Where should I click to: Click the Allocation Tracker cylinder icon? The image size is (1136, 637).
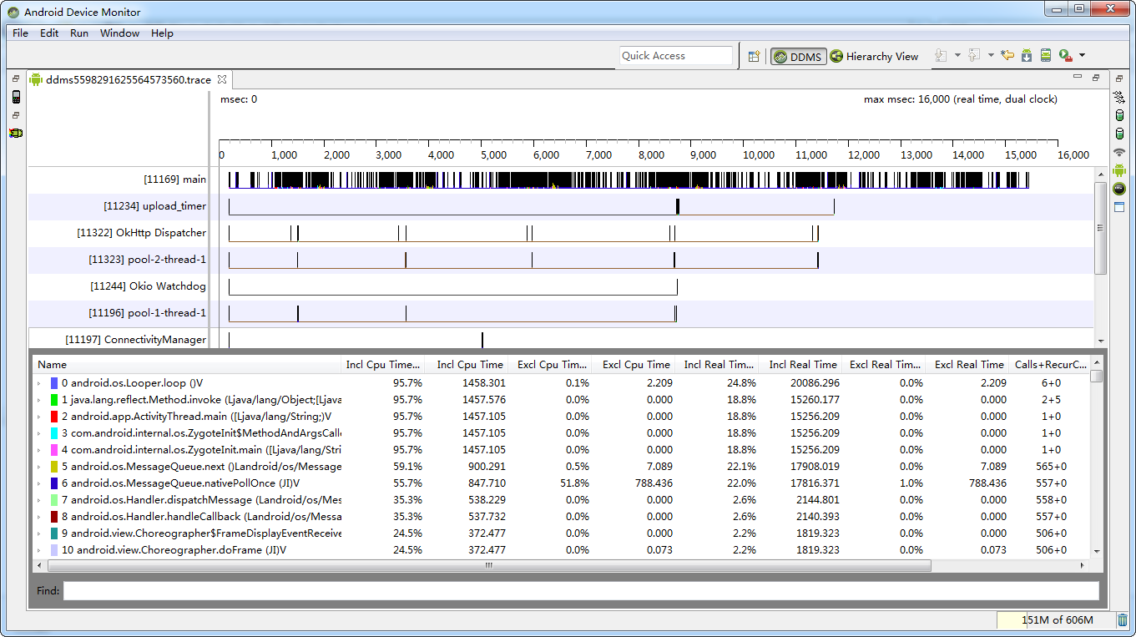pyautogui.click(x=1119, y=134)
